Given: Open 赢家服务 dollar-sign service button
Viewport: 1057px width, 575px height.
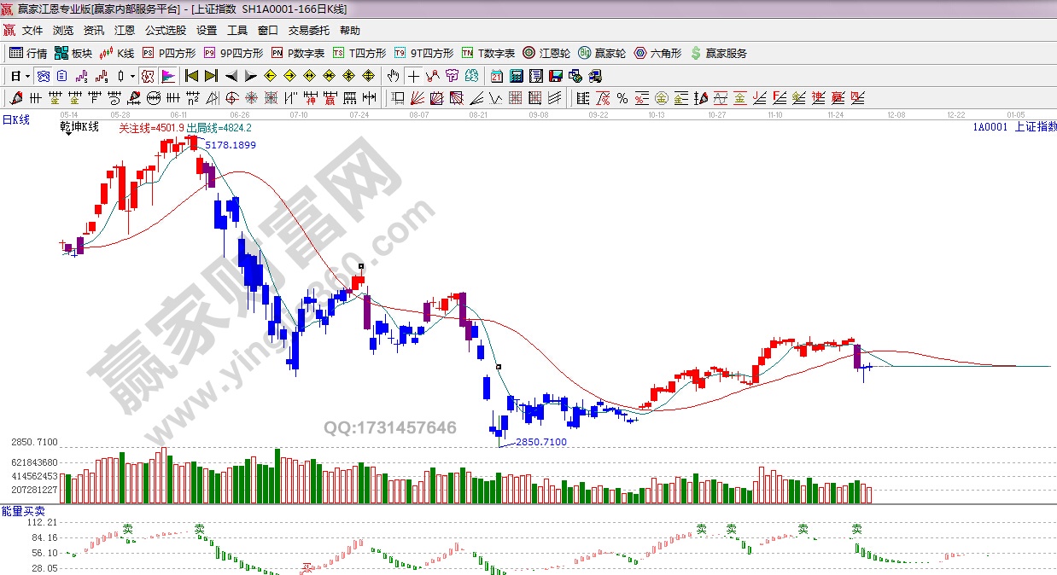Looking at the screenshot, I should [718, 53].
